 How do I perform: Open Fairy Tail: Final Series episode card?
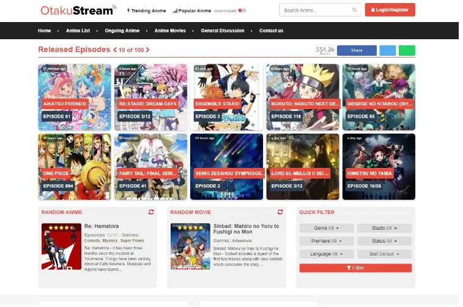pyautogui.click(x=150, y=167)
